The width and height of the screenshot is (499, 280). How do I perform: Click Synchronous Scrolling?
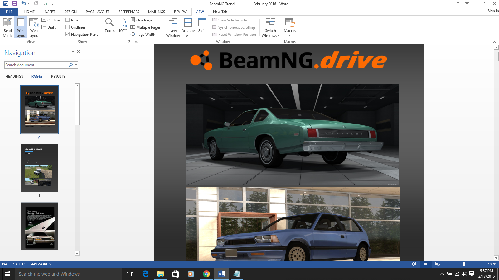click(x=234, y=27)
